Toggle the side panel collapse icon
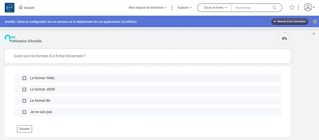 [x=313, y=34]
